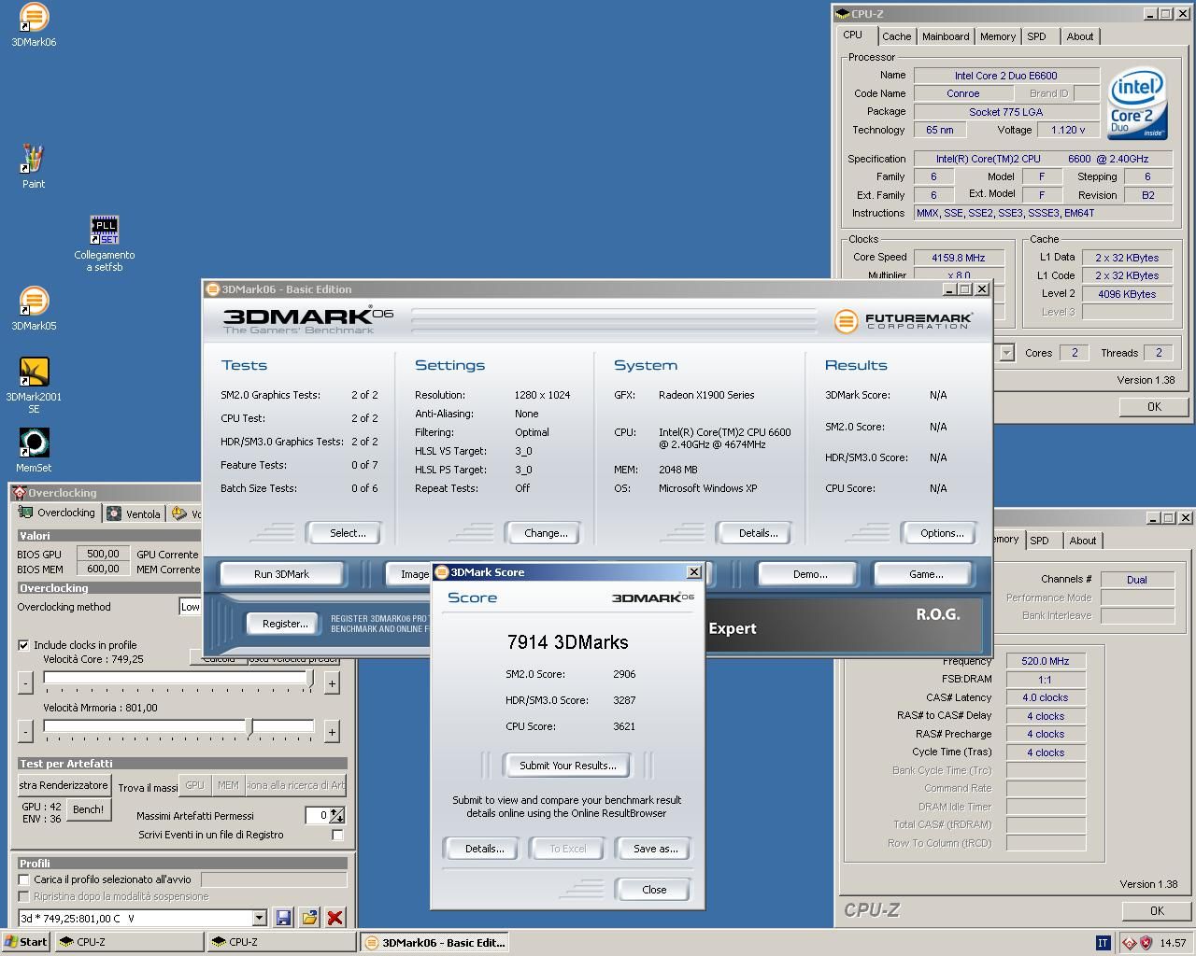Click the Intel Core 2 Duo logo in CPU-Z
The width and height of the screenshot is (1196, 956).
1137,104
